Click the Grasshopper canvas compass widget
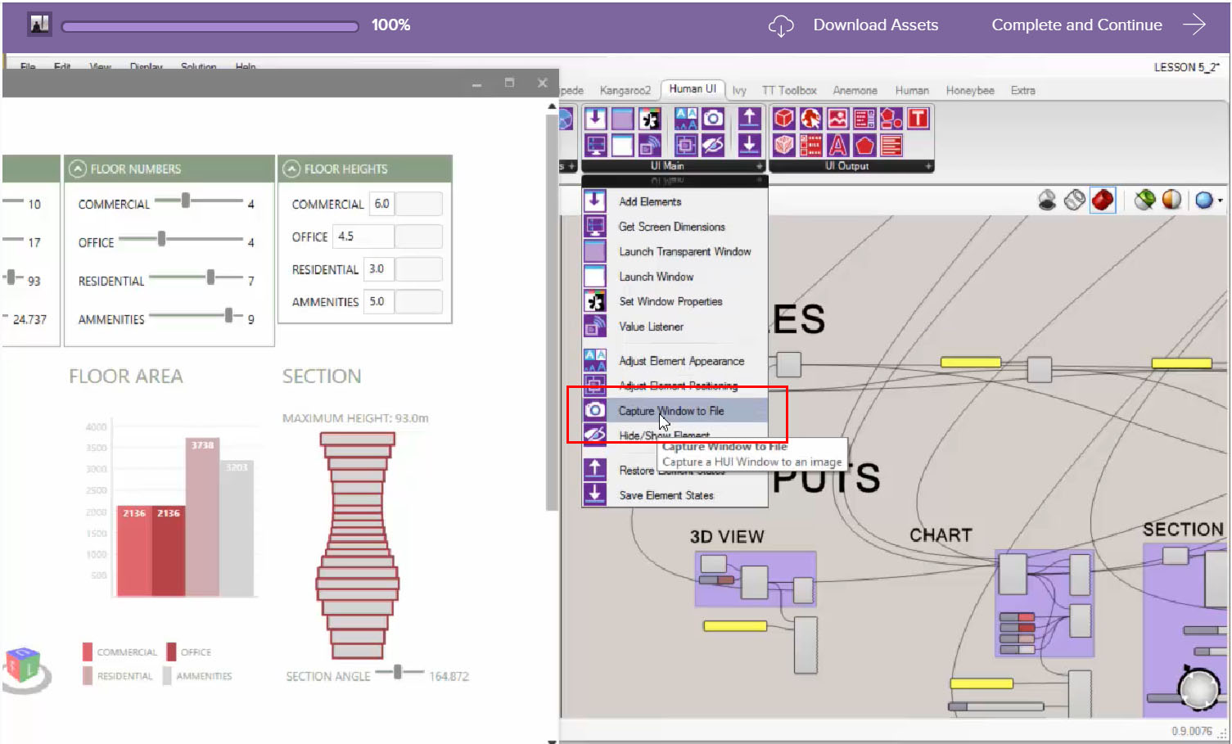The height and width of the screenshot is (744, 1232). pyautogui.click(x=1199, y=689)
